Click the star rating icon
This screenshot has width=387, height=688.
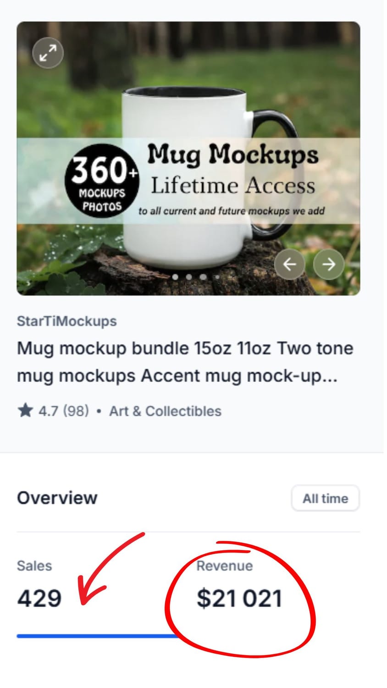[x=25, y=411]
